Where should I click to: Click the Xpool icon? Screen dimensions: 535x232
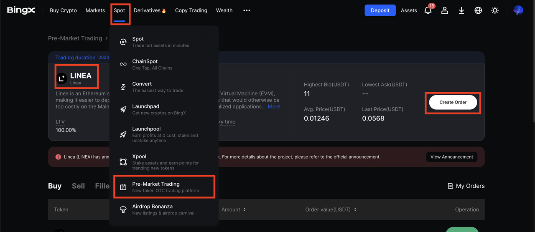pyautogui.click(x=123, y=162)
